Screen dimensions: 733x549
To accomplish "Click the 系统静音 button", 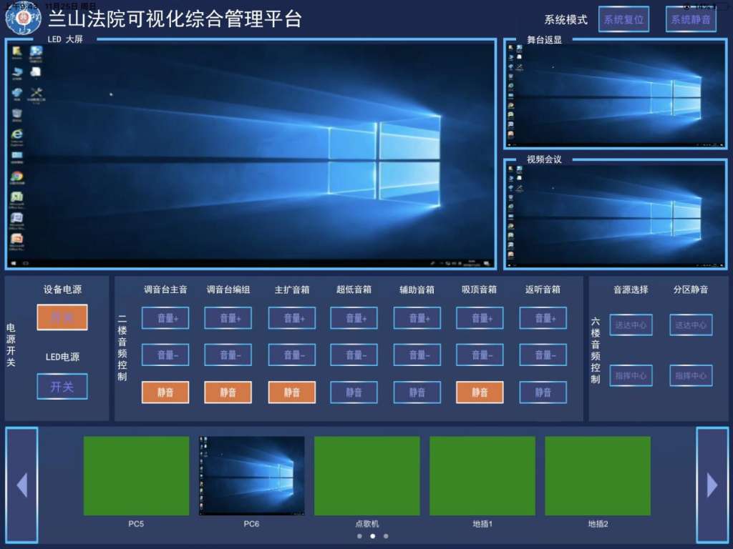I will 691,19.
